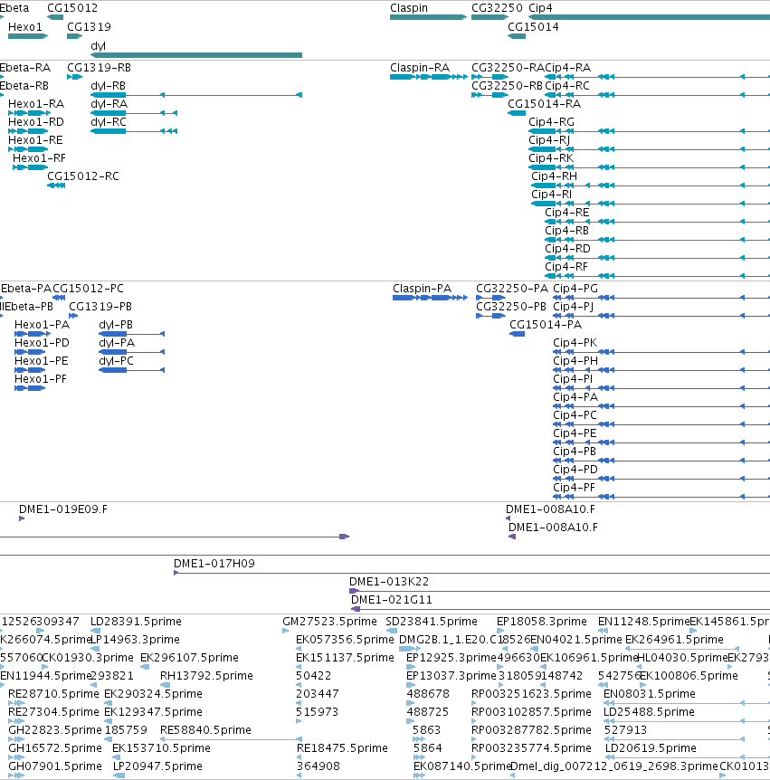Click the CG1319-PB protein label

pyautogui.click(x=100, y=307)
